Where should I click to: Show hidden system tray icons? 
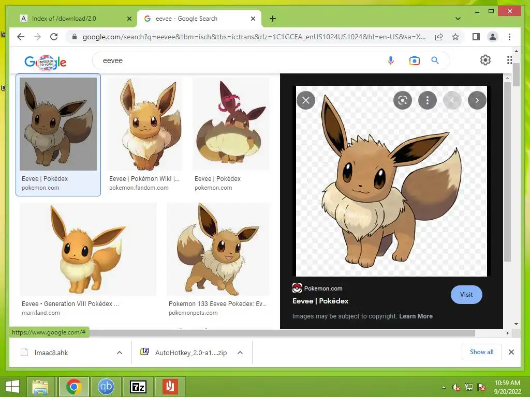[444, 387]
